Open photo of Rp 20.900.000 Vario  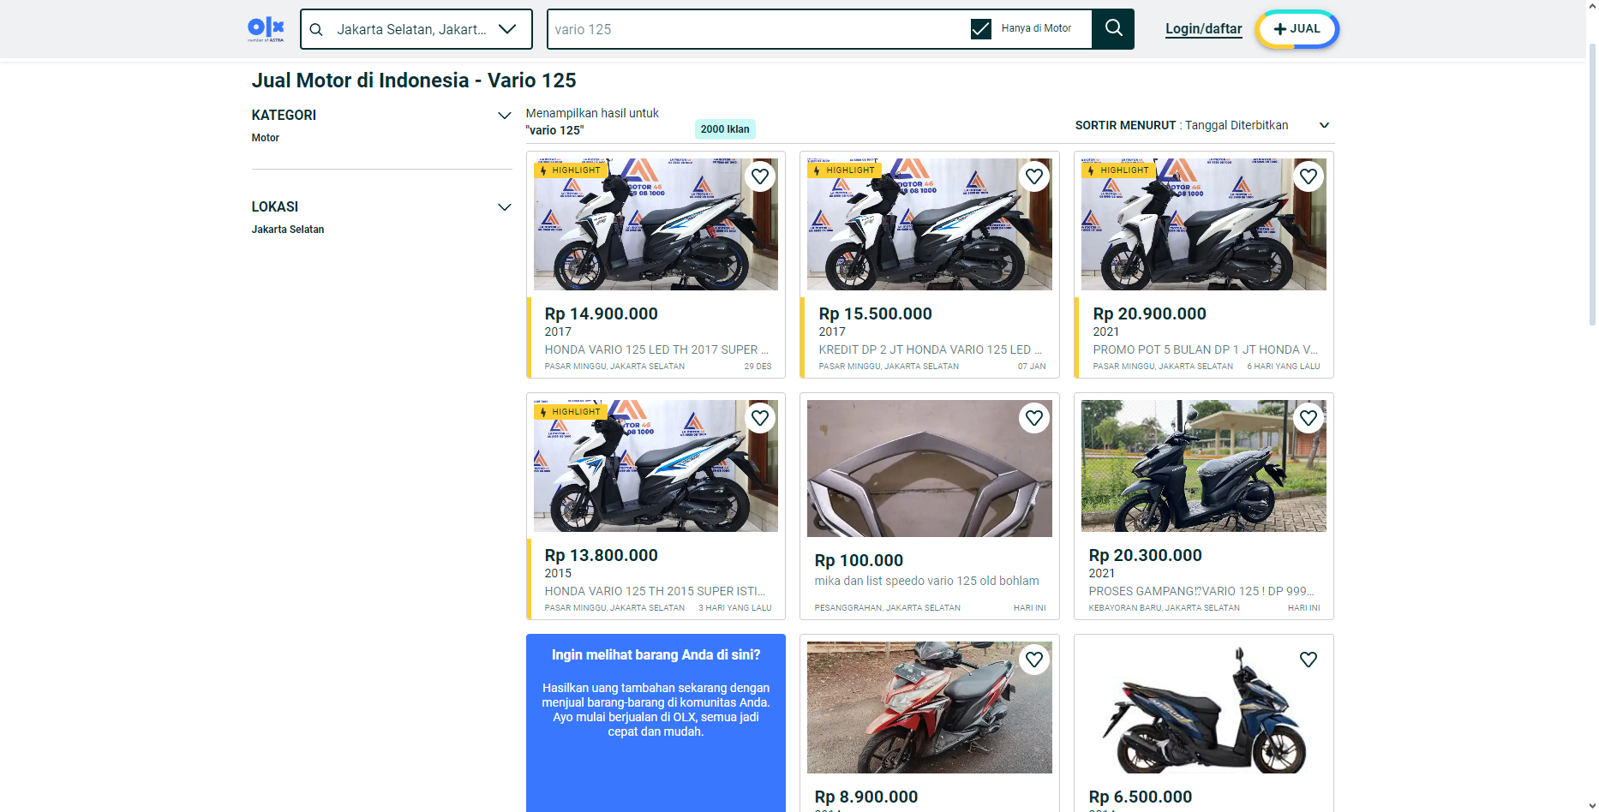[x=1204, y=224]
